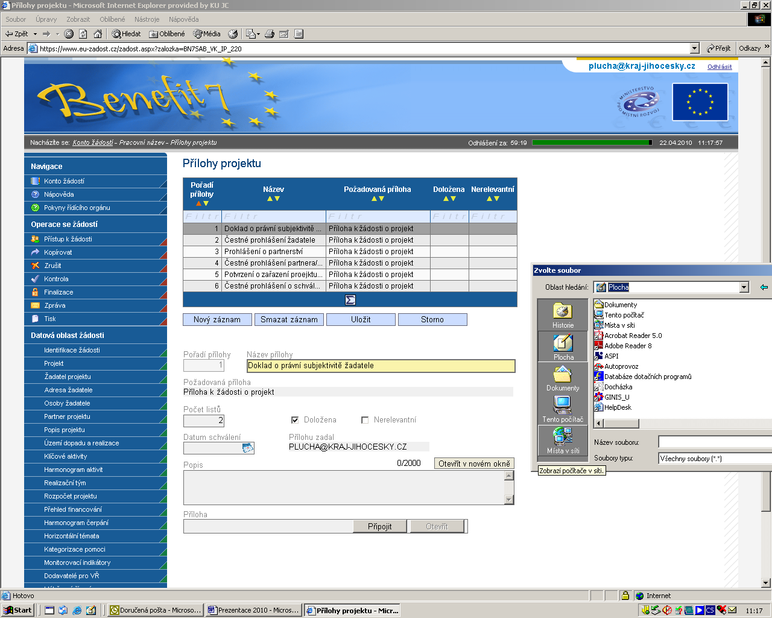Select Acrobat Reader 5.0 in file list
Screen dimensions: 772x618
point(628,336)
